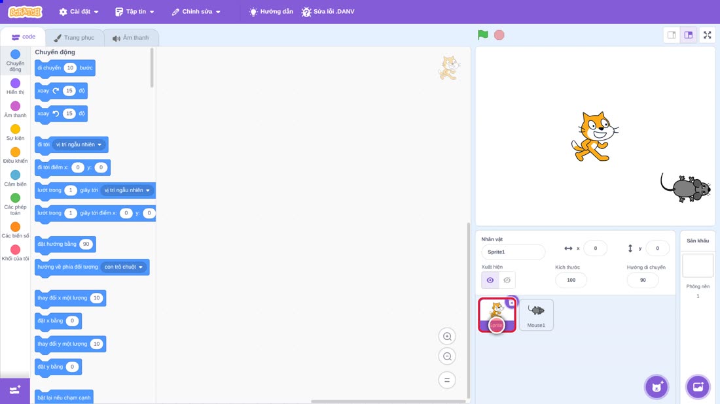Delete Sprite1 with its X button
The height and width of the screenshot is (404, 720).
pyautogui.click(x=512, y=303)
